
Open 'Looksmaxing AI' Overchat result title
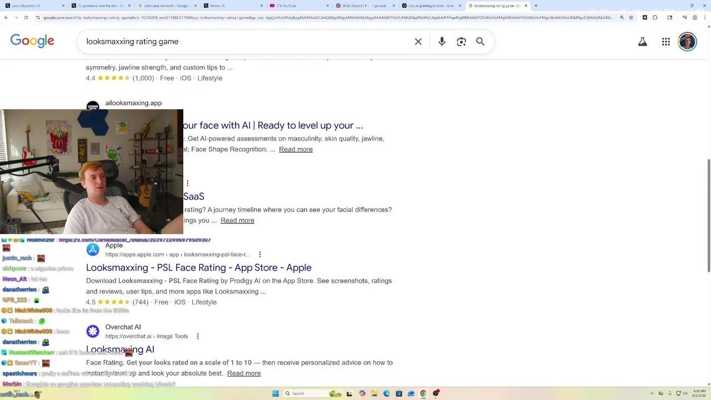(x=120, y=349)
